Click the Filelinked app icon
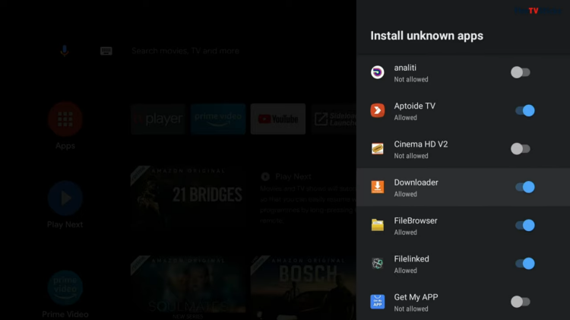 pyautogui.click(x=377, y=263)
